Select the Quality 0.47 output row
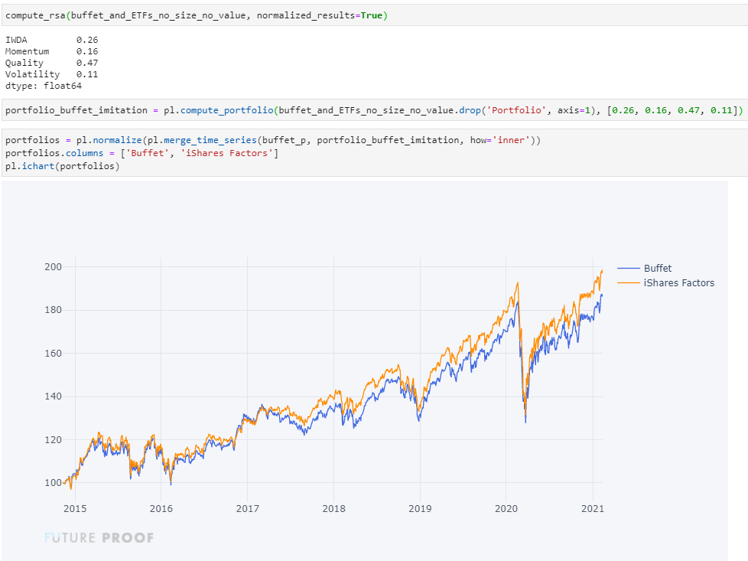748x561 pixels. [x=51, y=63]
